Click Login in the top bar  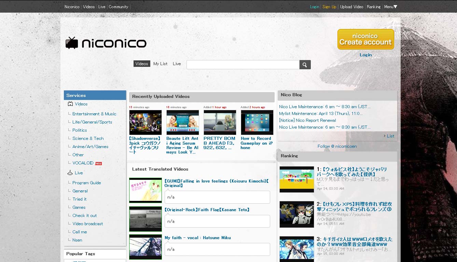(x=315, y=7)
